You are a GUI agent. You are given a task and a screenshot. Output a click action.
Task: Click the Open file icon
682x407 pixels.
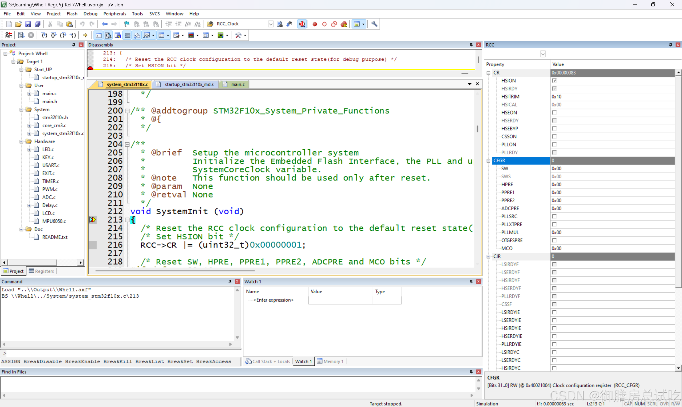18,24
